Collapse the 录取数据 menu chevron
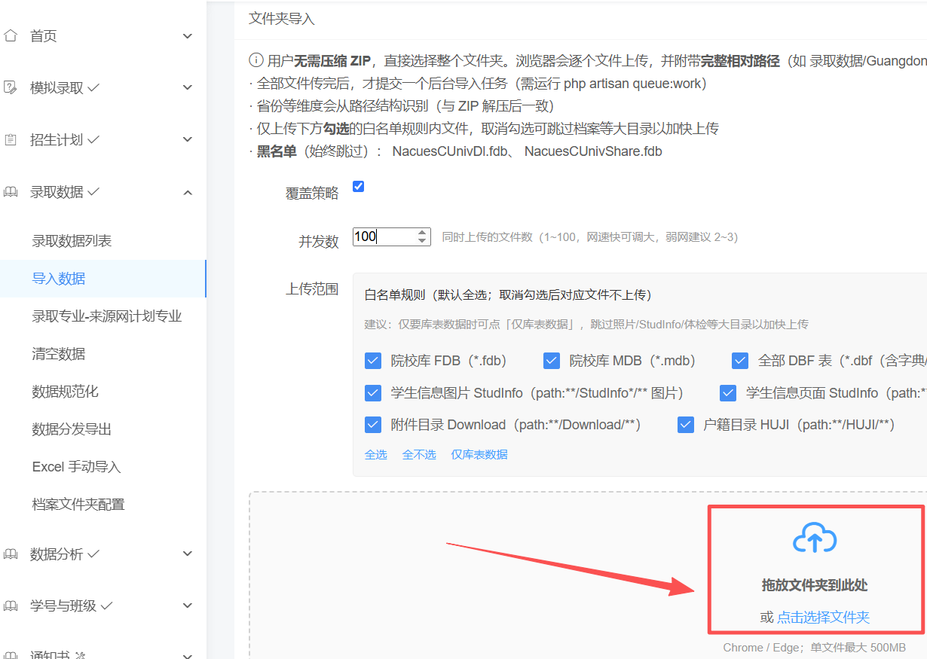Screen dimensions: 927x659 pos(188,193)
